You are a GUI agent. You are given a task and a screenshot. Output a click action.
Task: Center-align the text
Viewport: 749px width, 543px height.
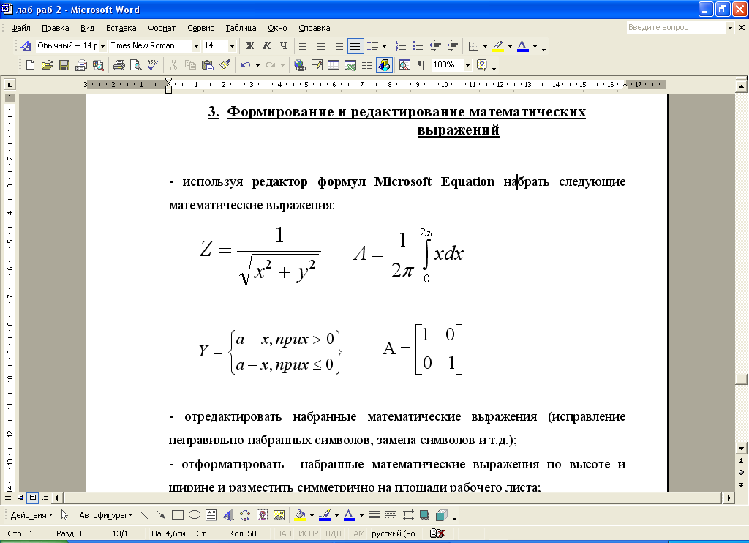point(321,46)
